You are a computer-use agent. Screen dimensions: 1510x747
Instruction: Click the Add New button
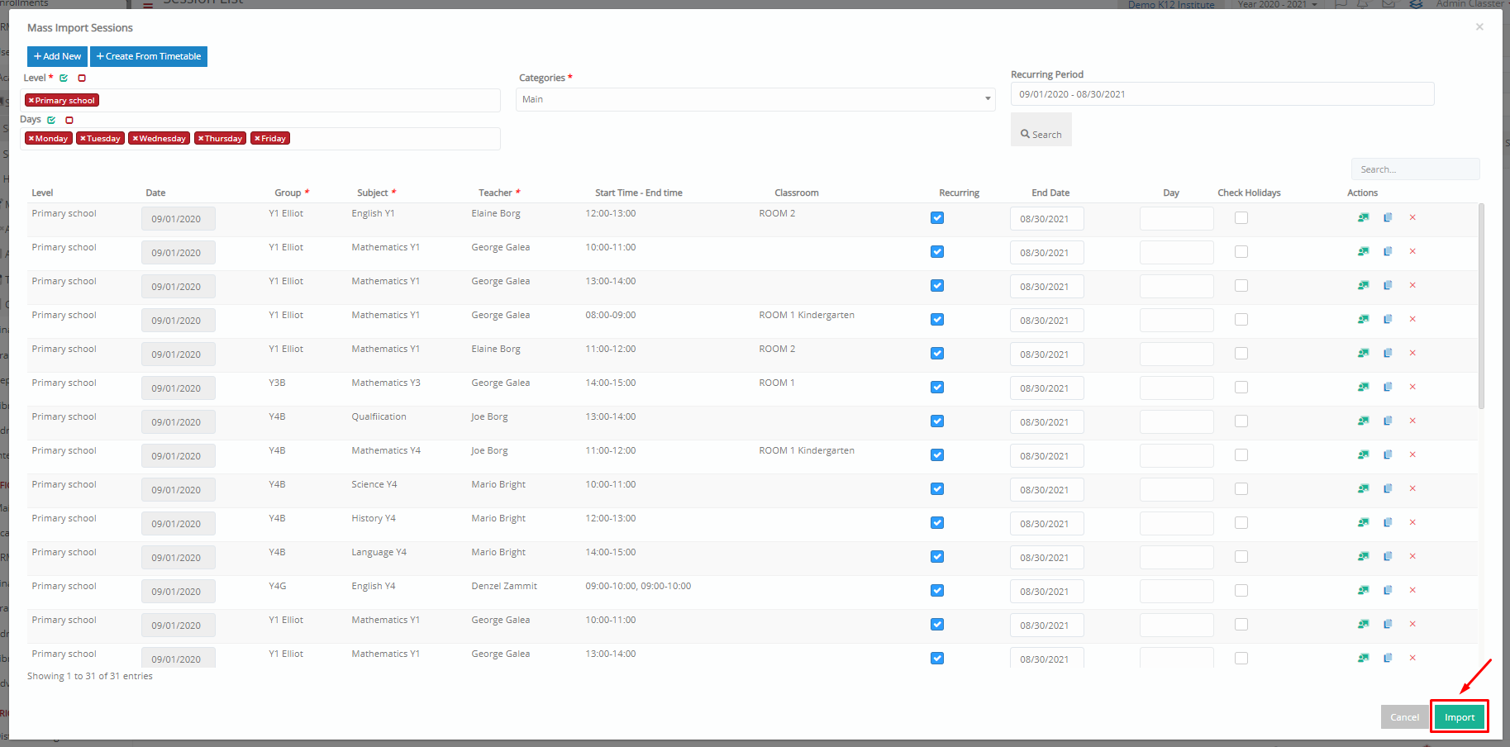(x=57, y=56)
